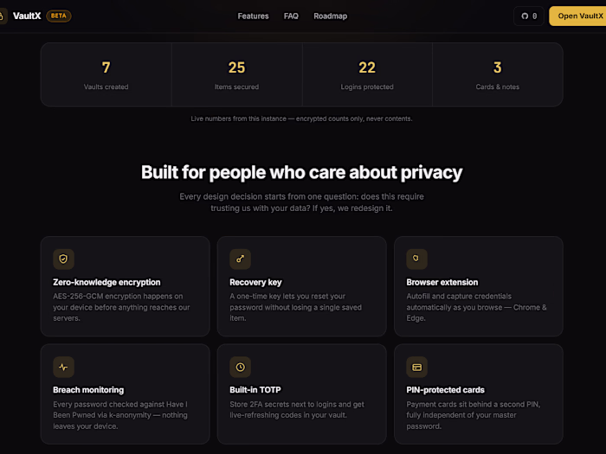The height and width of the screenshot is (454, 606).
Task: Select the Items secured stat tile
Action: [236, 75]
